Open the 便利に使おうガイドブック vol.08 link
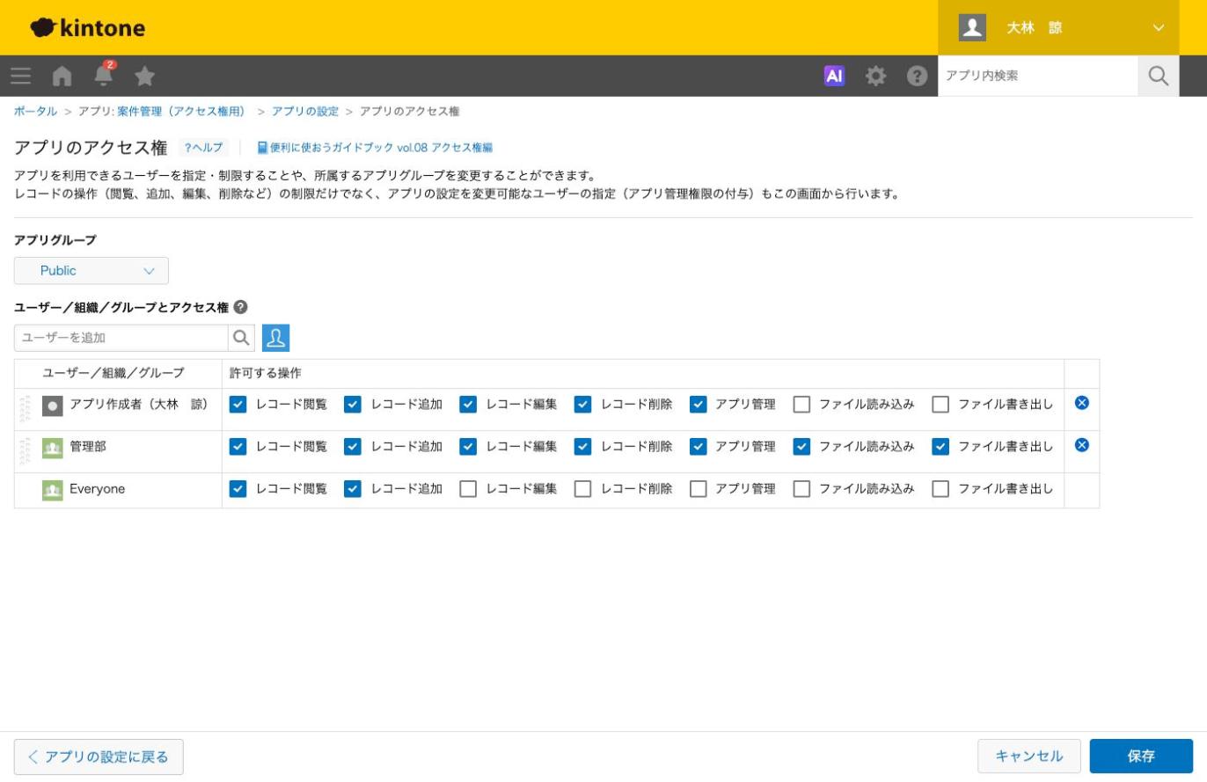This screenshot has height=782, width=1207. coord(375,148)
